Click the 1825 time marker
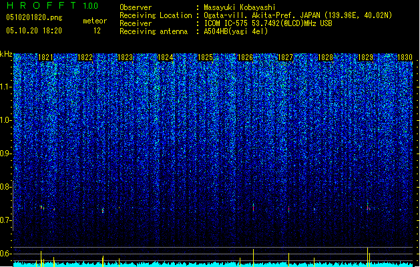The width and height of the screenshot is (420, 267). pyautogui.click(x=205, y=57)
